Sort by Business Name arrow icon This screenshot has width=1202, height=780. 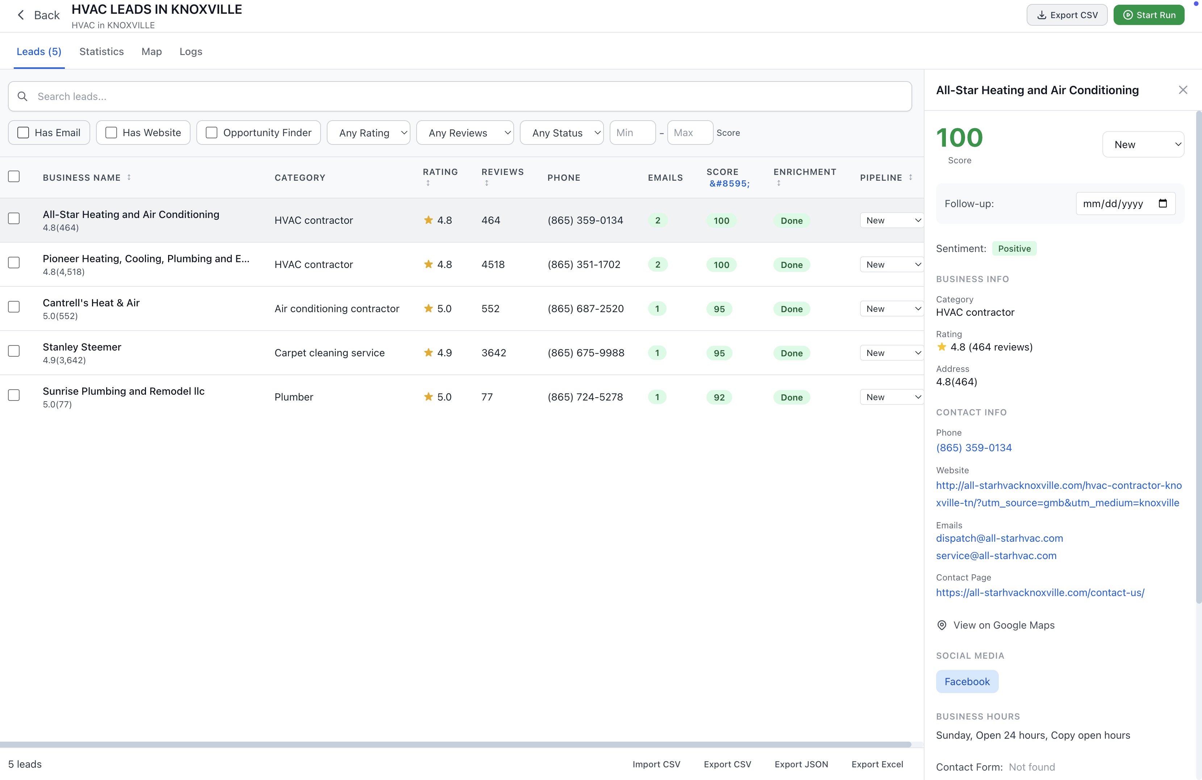129,177
